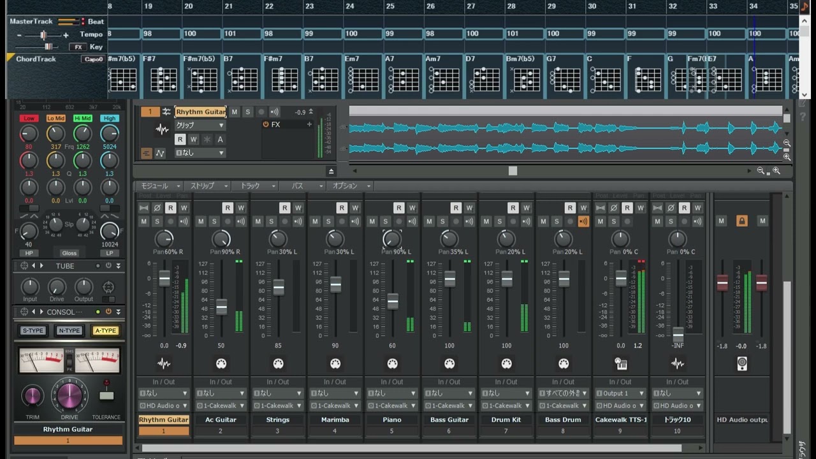This screenshot has width=816, height=459.
Task: Select the A-TYPE console emulation
Action: [x=105, y=331]
